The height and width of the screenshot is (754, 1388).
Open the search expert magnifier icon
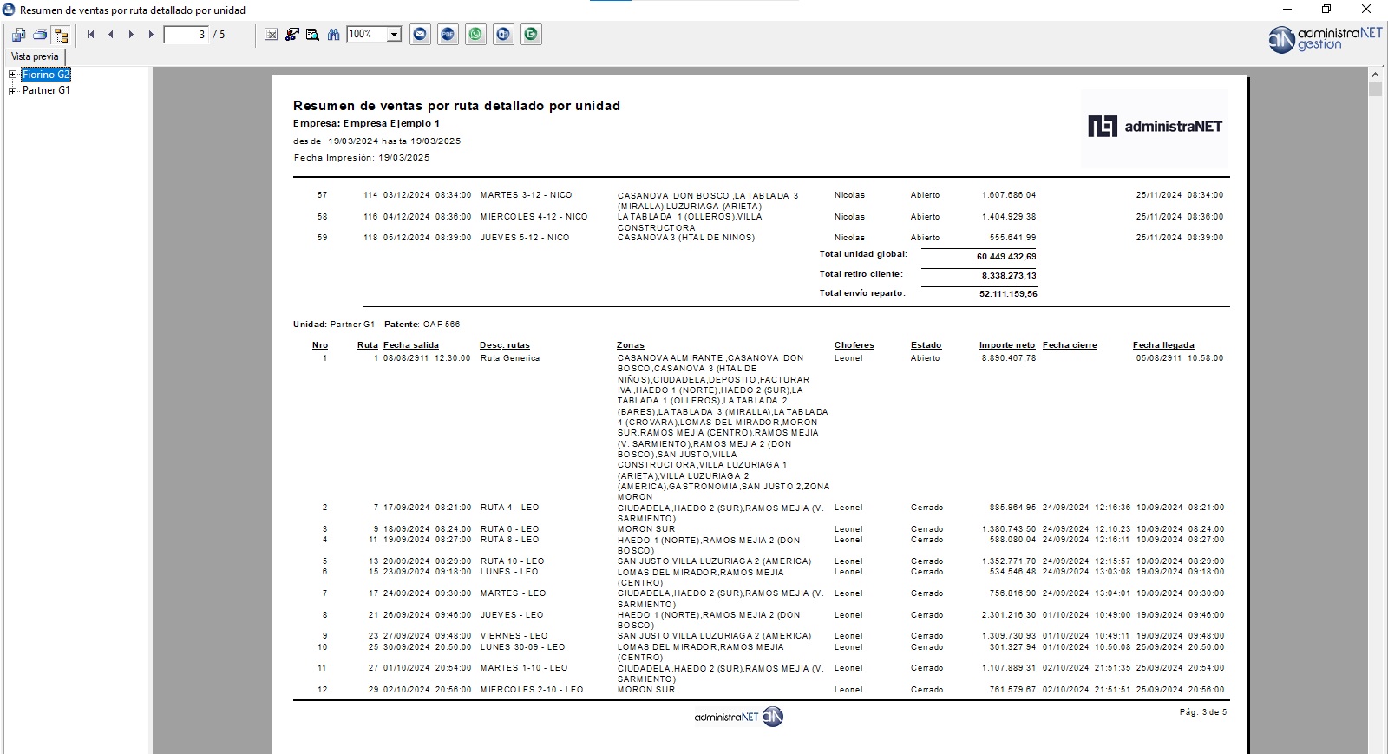312,35
